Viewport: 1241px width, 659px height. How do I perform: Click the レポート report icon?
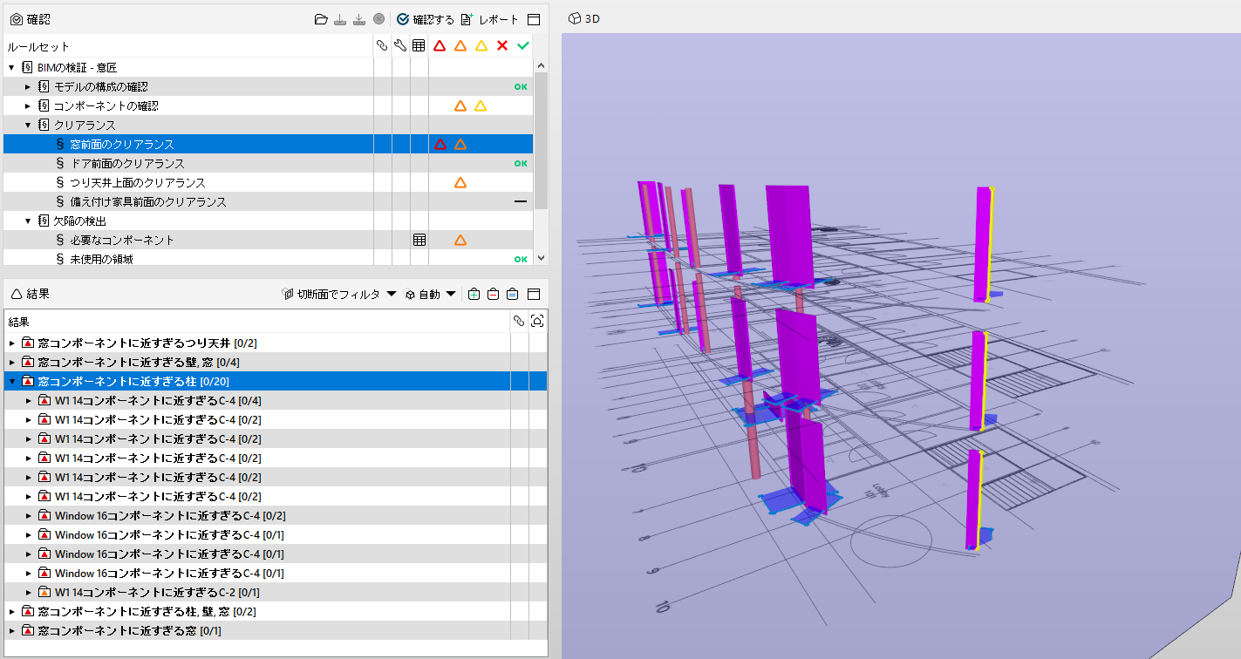(467, 18)
